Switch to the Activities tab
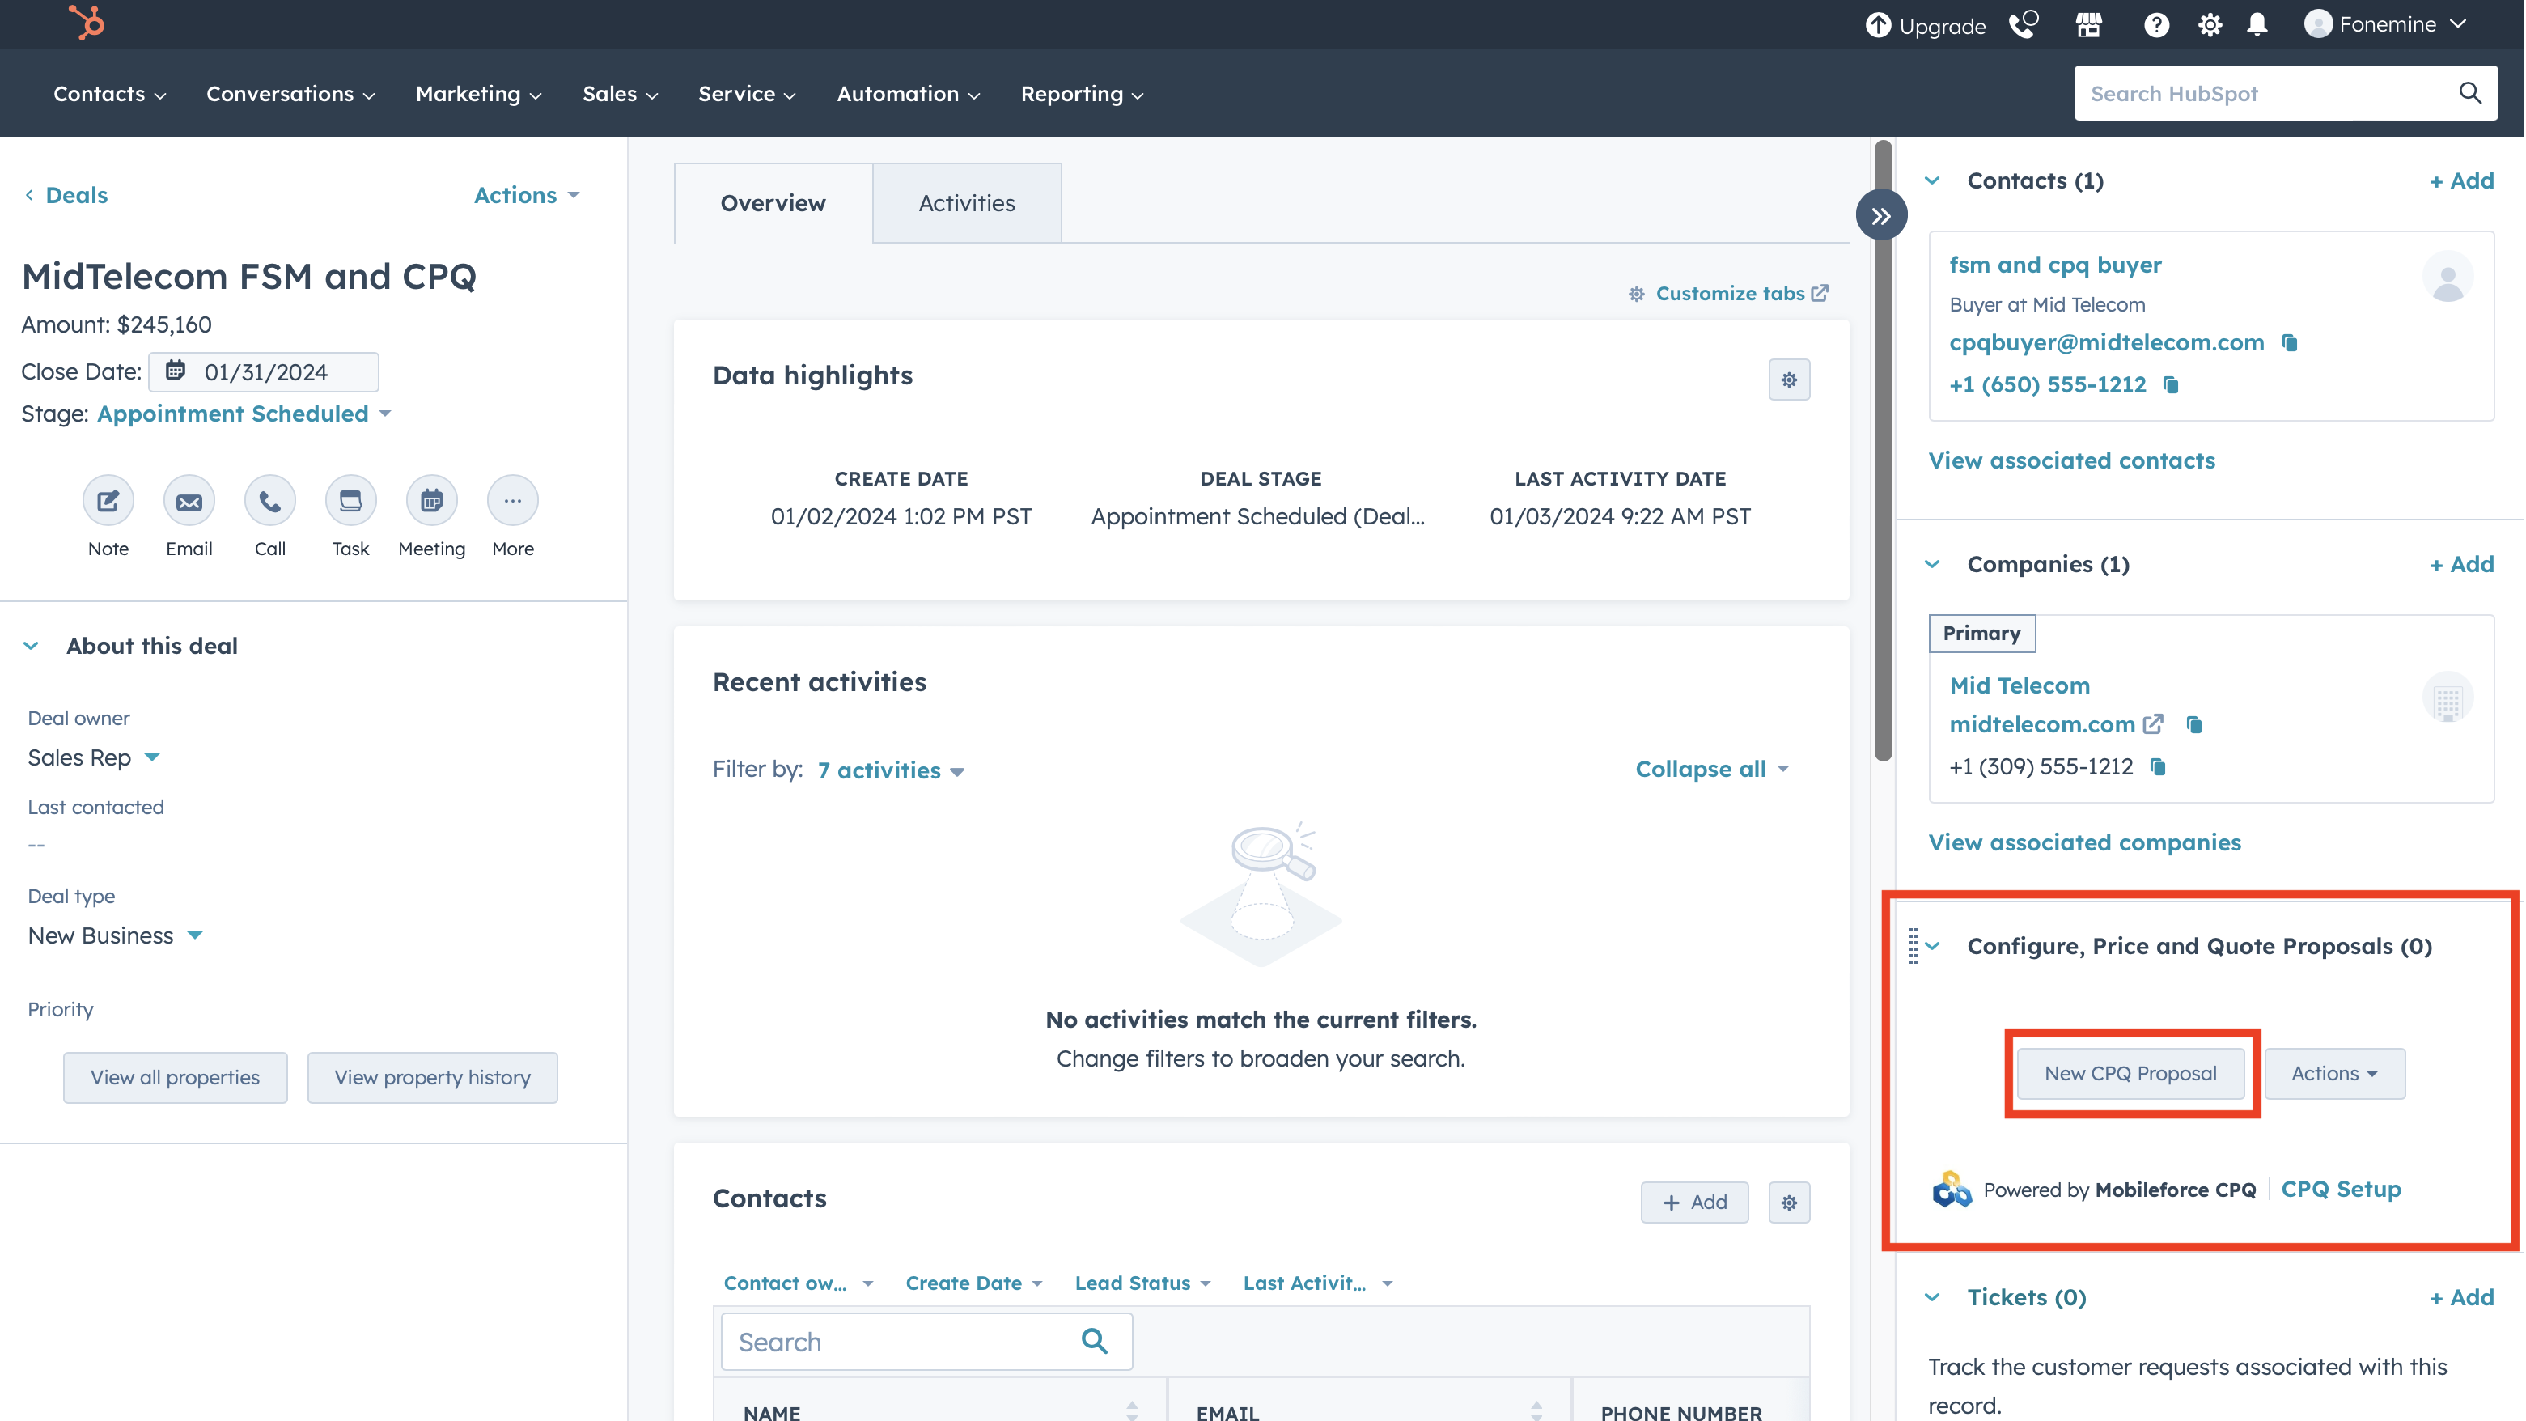This screenshot has height=1421, width=2526. pos(967,203)
